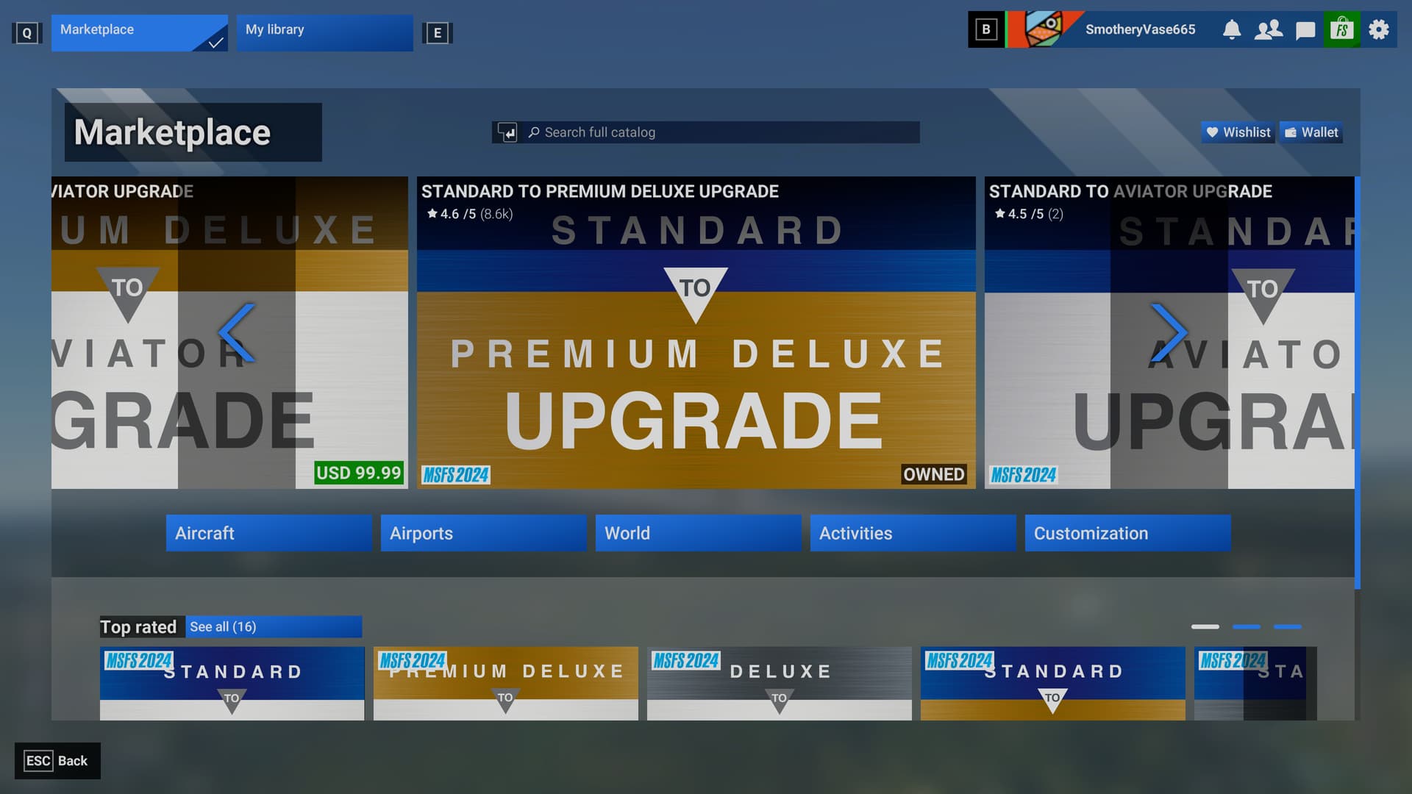1412x794 pixels.
Task: Open Standard to Aviator Upgrade banner
Action: coord(1169,332)
